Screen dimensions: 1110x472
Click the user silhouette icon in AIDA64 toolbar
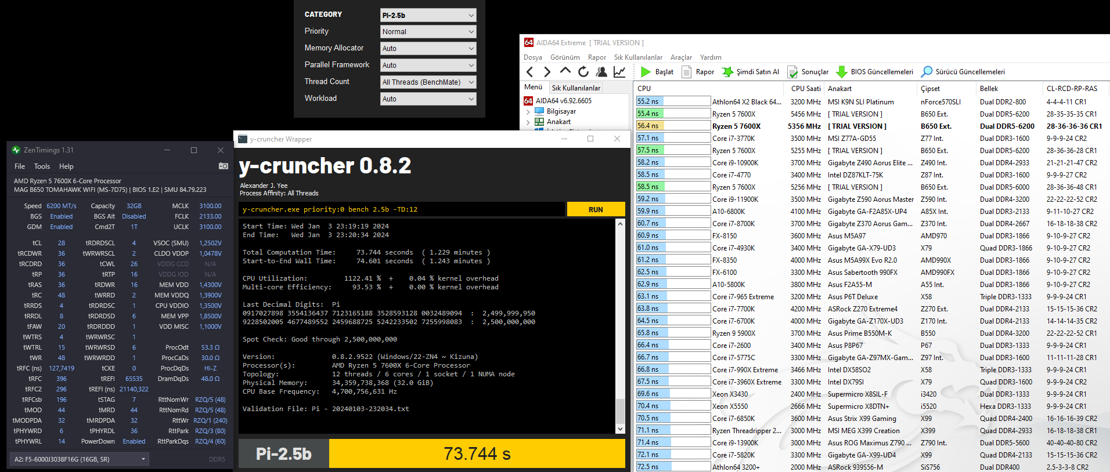[x=601, y=72]
